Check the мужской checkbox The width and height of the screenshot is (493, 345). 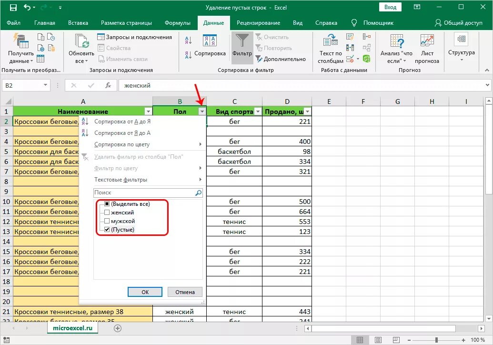click(107, 221)
